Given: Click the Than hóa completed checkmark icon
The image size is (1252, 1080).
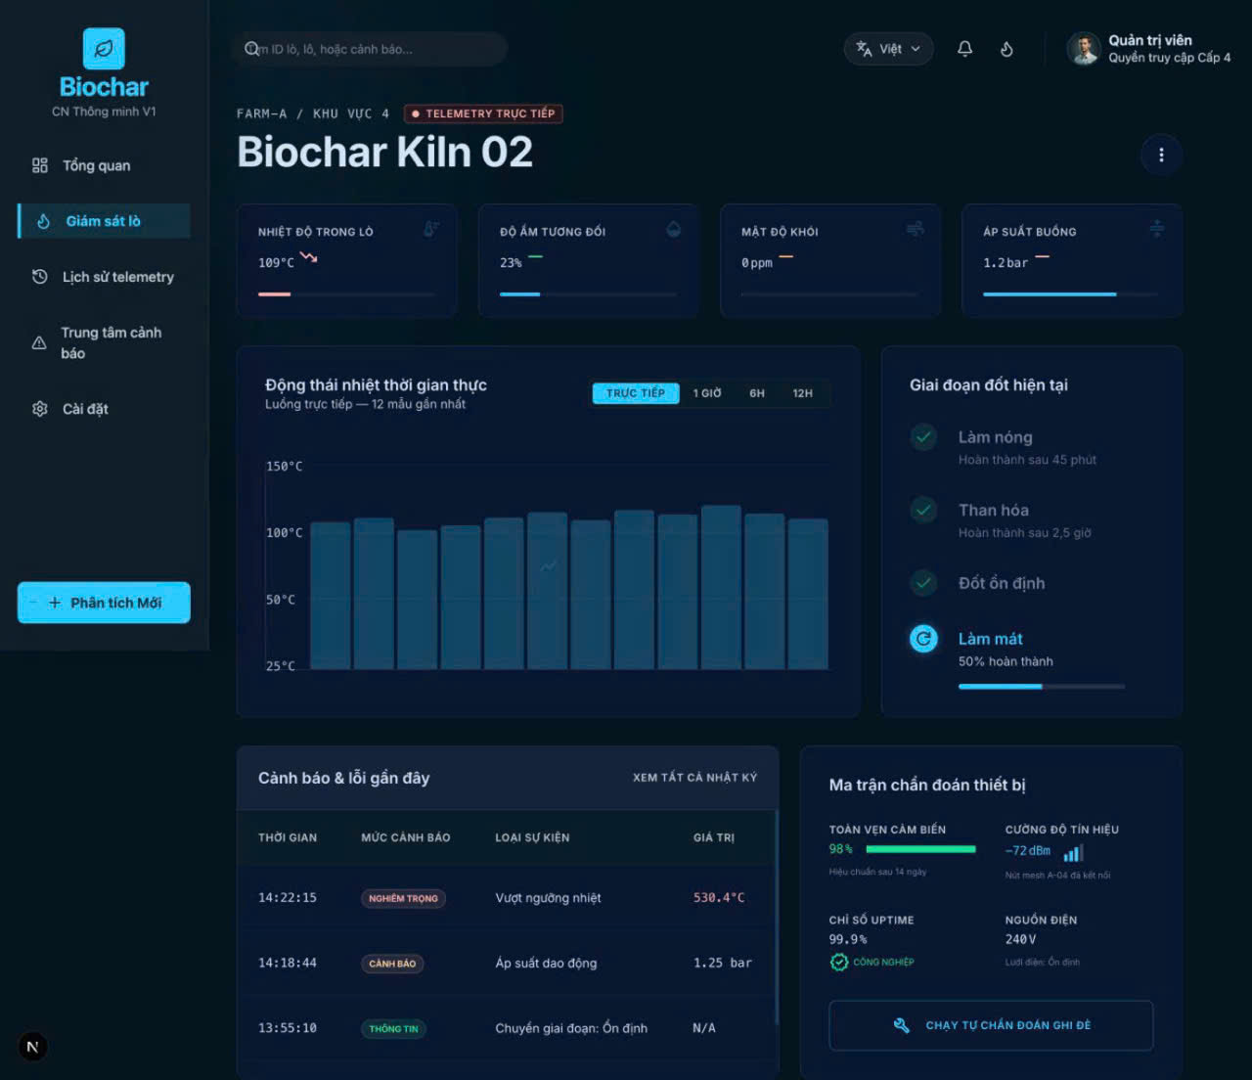Looking at the screenshot, I should coord(923,510).
